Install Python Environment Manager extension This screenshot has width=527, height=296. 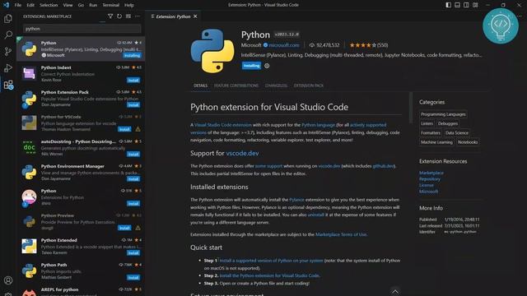click(133, 179)
